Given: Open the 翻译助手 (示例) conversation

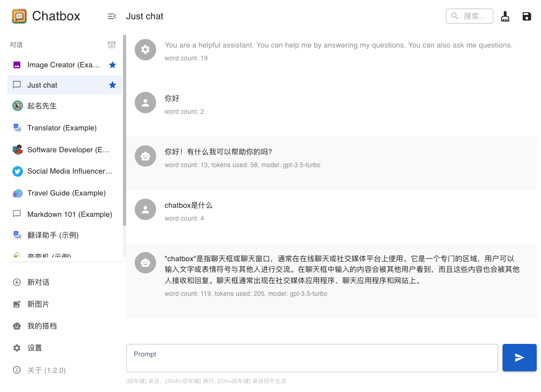Looking at the screenshot, I should [x=65, y=235].
